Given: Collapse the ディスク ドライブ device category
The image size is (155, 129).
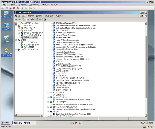Looking at the screenshot, I should point(48,93).
